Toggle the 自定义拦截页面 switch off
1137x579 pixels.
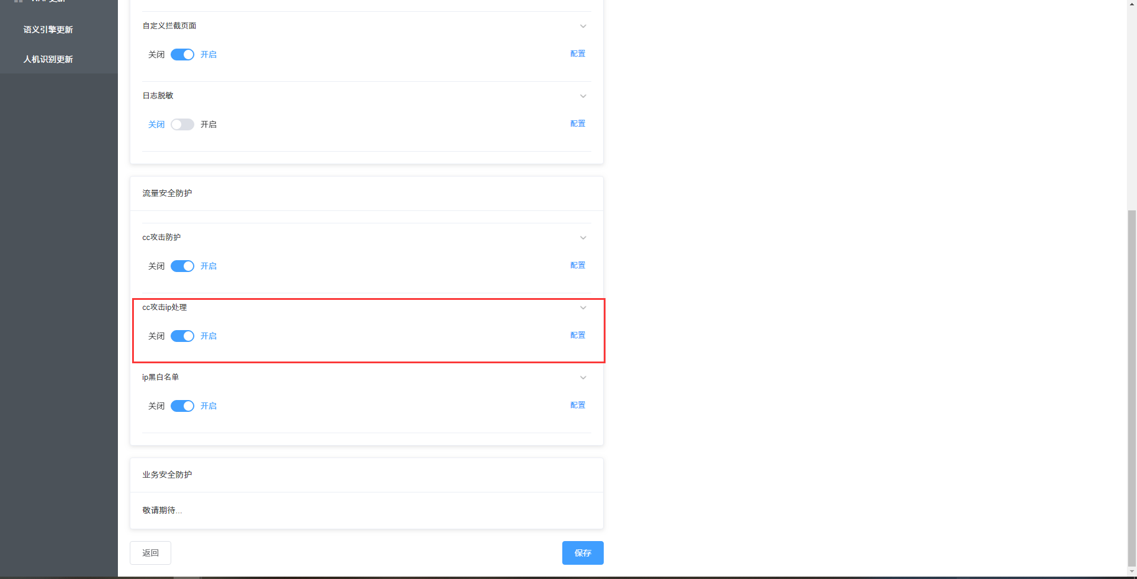tap(182, 55)
